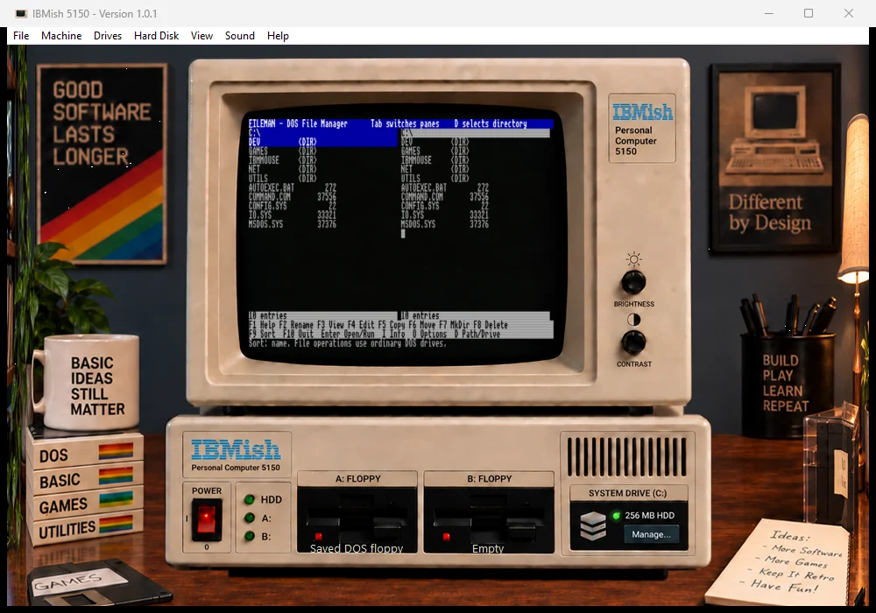Image resolution: width=876 pixels, height=613 pixels.
Task: Select DEV directory in right pane
Action: tap(475, 142)
